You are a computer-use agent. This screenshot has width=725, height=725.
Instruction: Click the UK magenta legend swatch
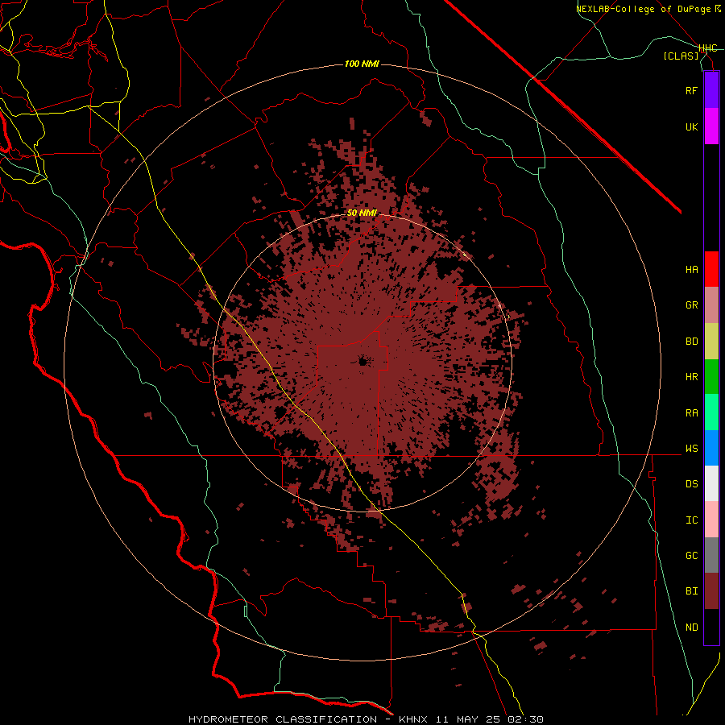tap(711, 126)
